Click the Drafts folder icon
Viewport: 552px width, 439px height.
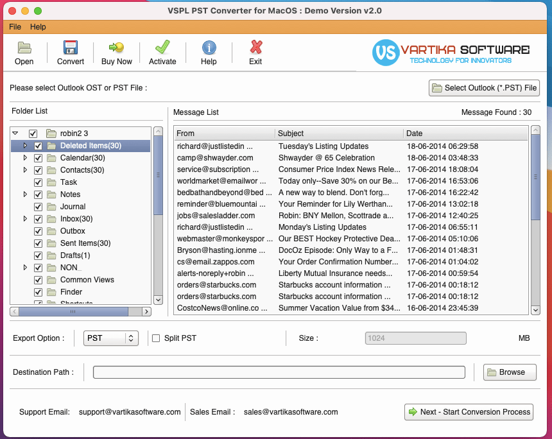[51, 255]
